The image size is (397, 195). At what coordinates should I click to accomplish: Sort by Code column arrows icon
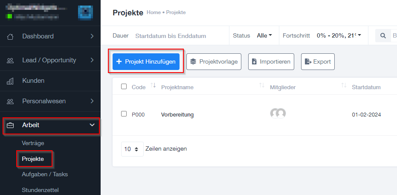coord(153,85)
